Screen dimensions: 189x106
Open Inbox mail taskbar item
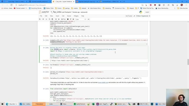click(x=25, y=104)
